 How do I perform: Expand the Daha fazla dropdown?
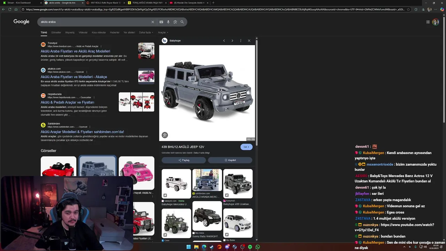pyautogui.click(x=146, y=32)
